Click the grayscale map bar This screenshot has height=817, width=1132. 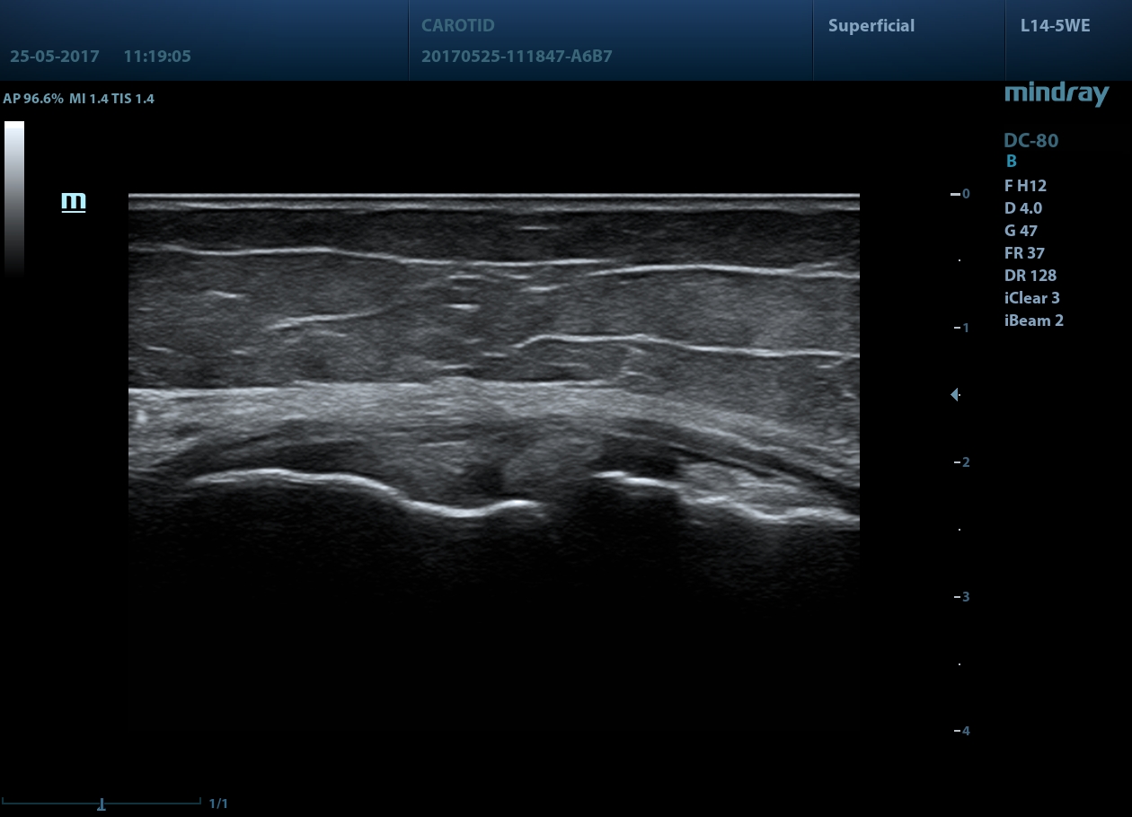click(14, 198)
